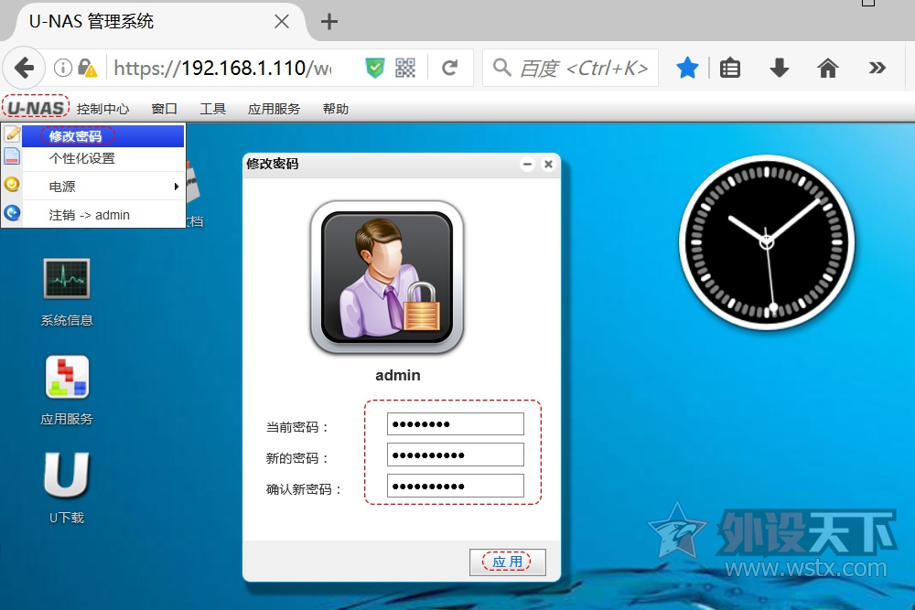Image resolution: width=915 pixels, height=610 pixels.
Task: Click the pencil icon beside 修改密码
Action: tap(12, 134)
